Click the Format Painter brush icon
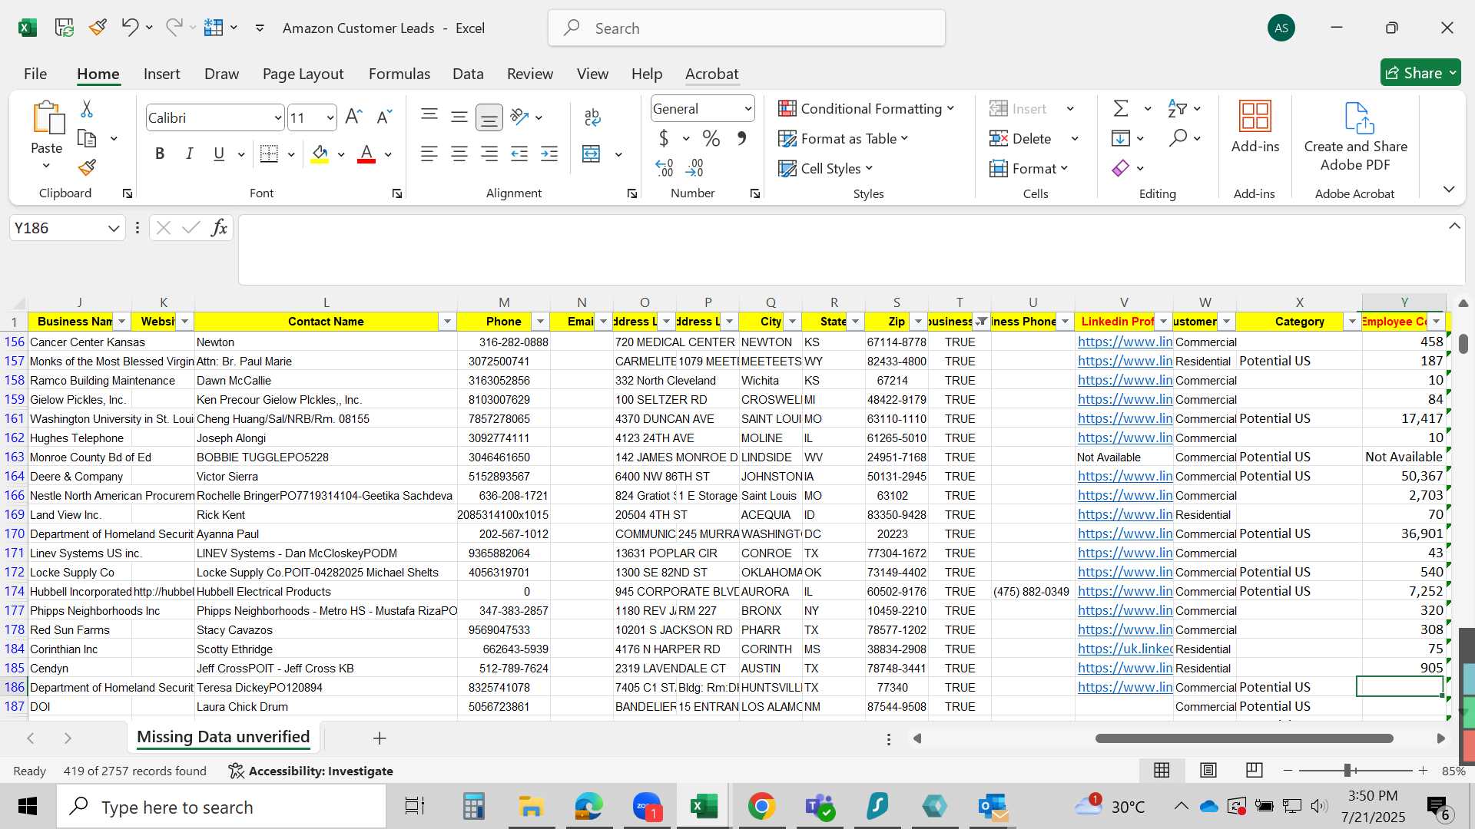This screenshot has width=1475, height=829. tap(87, 167)
